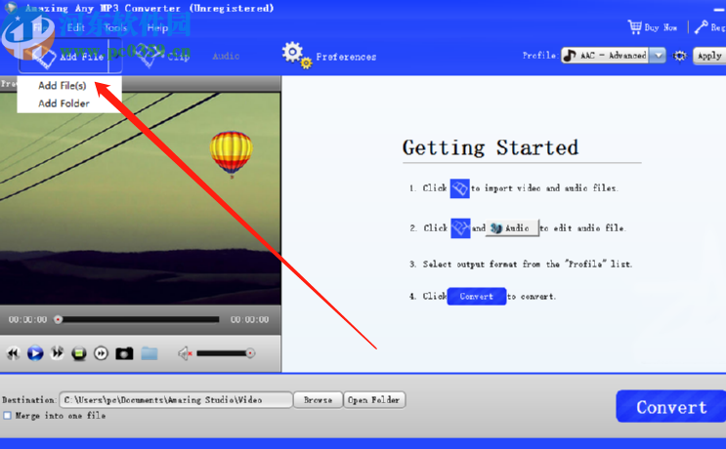Image resolution: width=726 pixels, height=449 pixels.
Task: Open the Tools menu
Action: (x=115, y=28)
